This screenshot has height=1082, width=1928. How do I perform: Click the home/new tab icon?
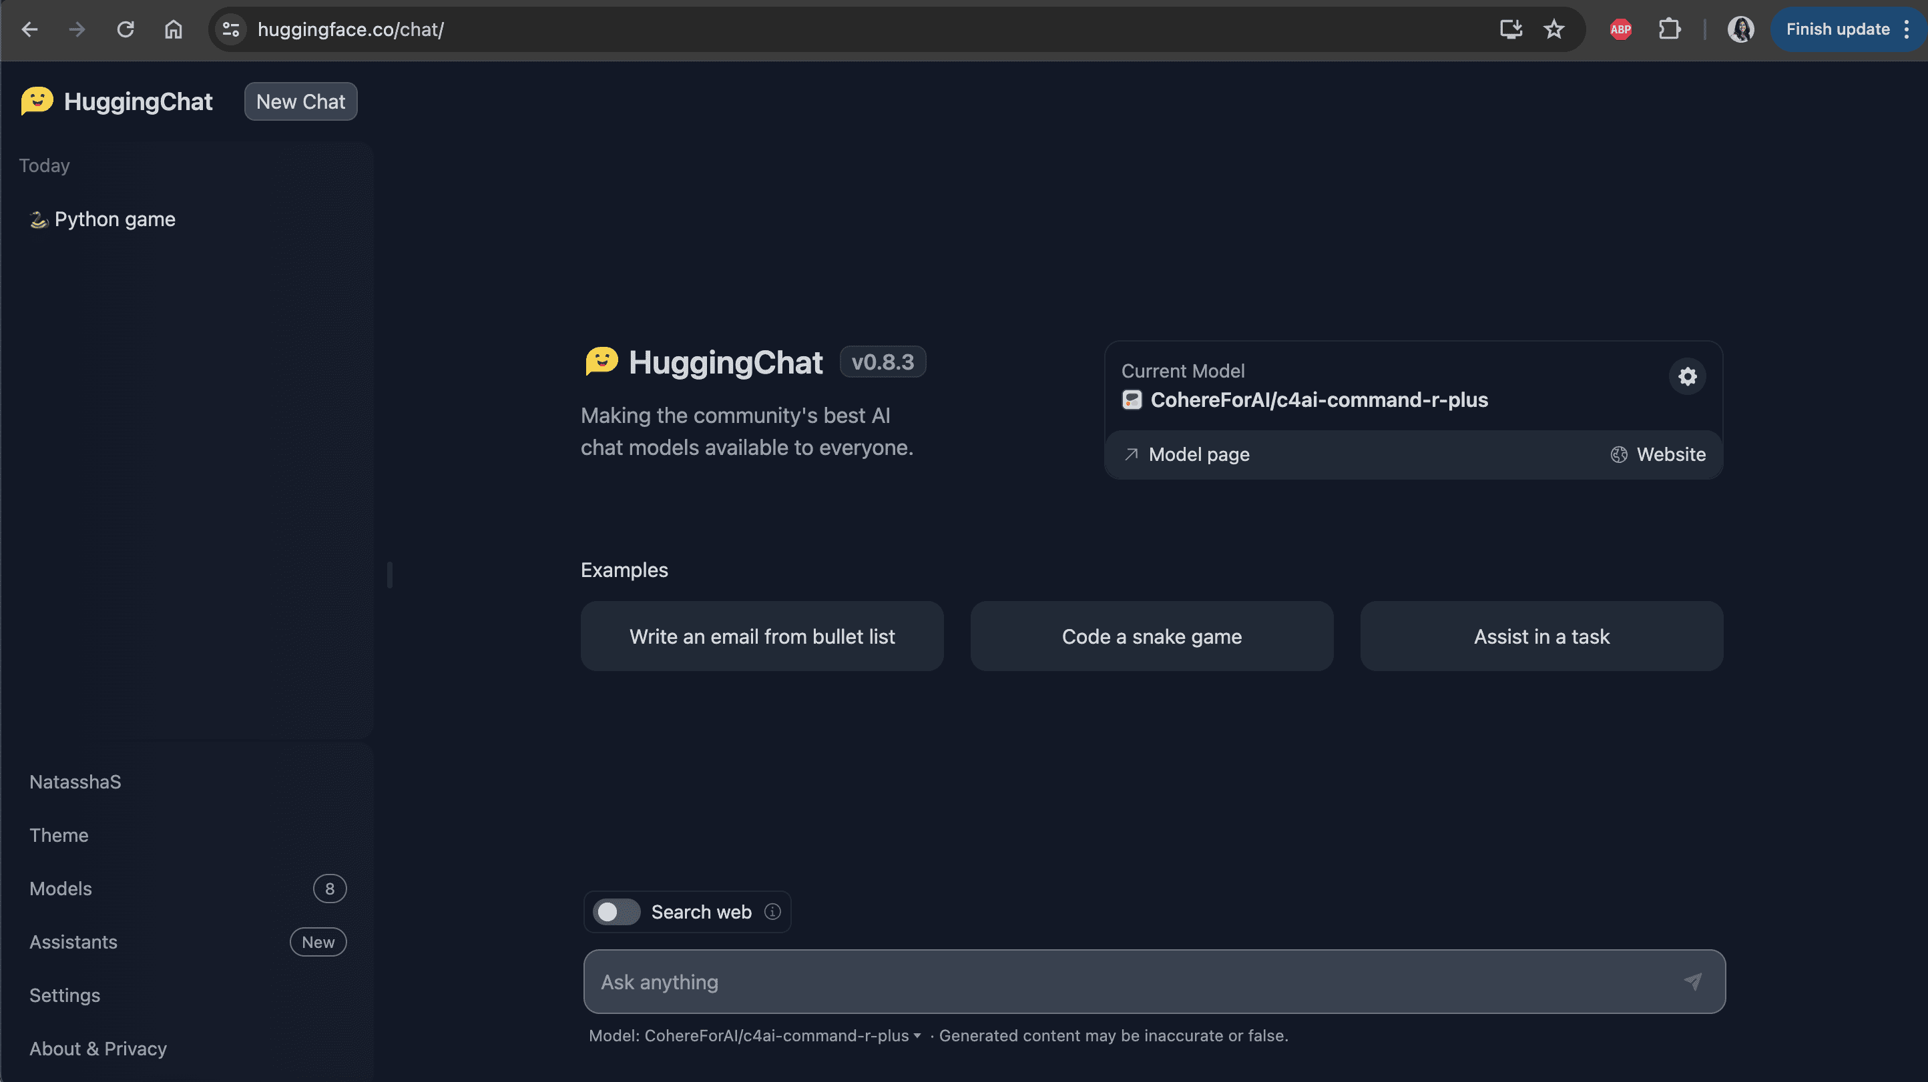click(x=172, y=29)
